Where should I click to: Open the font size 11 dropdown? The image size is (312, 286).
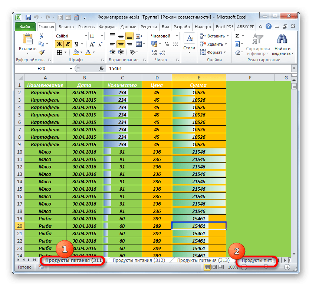click(102, 36)
